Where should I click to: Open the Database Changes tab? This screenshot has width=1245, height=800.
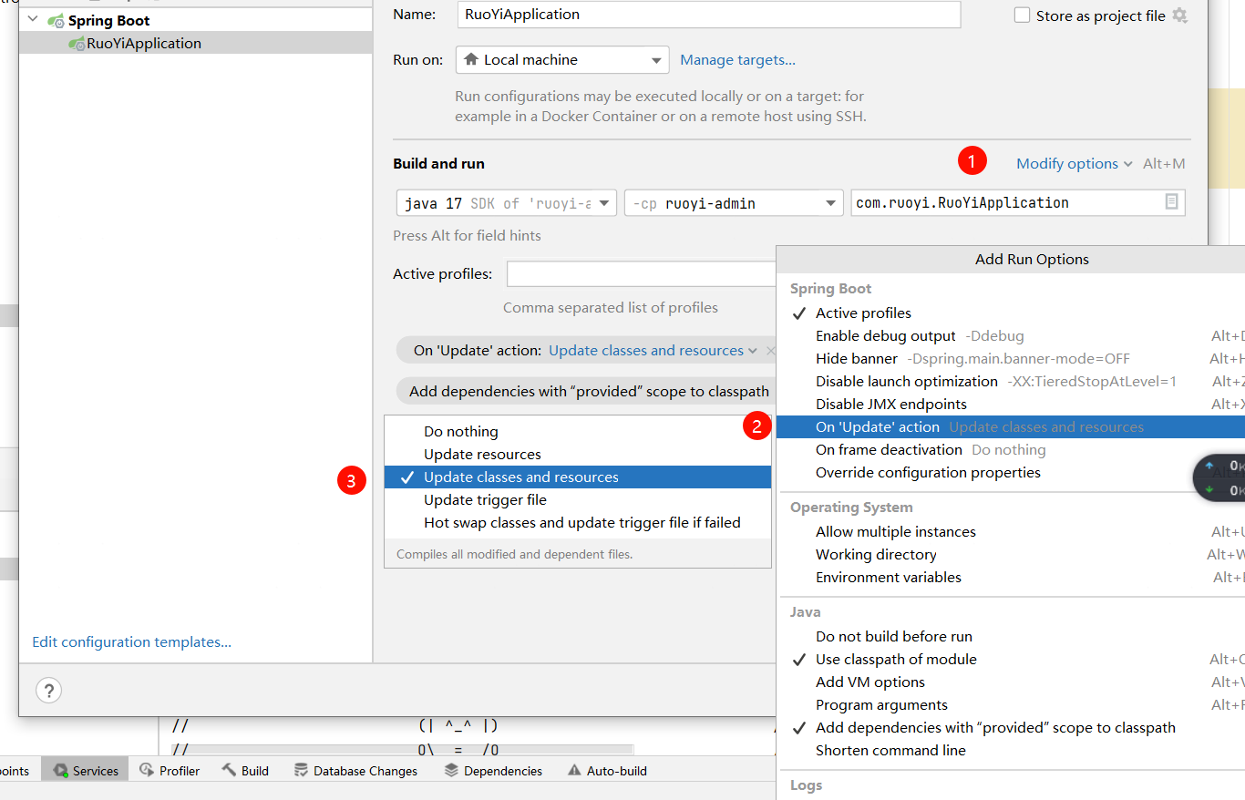[x=355, y=771]
